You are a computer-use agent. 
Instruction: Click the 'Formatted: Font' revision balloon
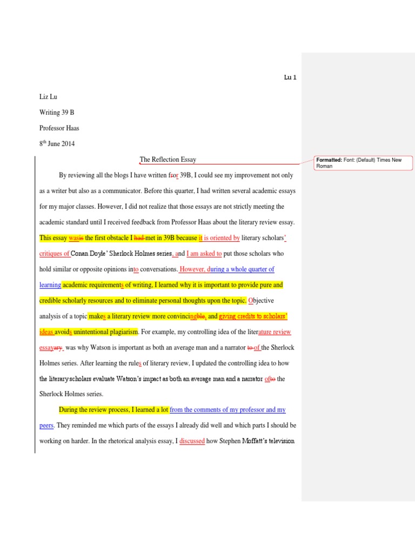[363, 163]
